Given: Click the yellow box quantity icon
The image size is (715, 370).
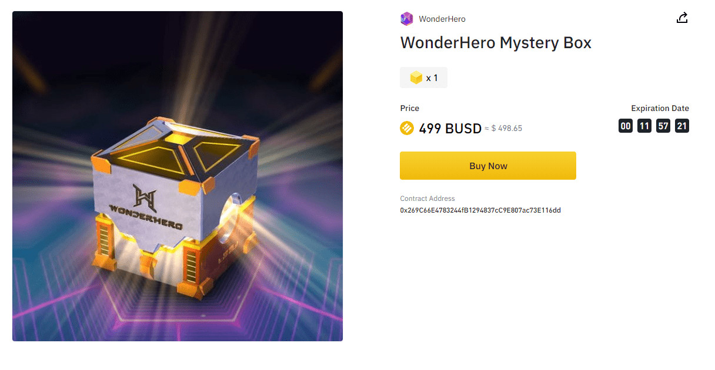Looking at the screenshot, I should coord(416,78).
